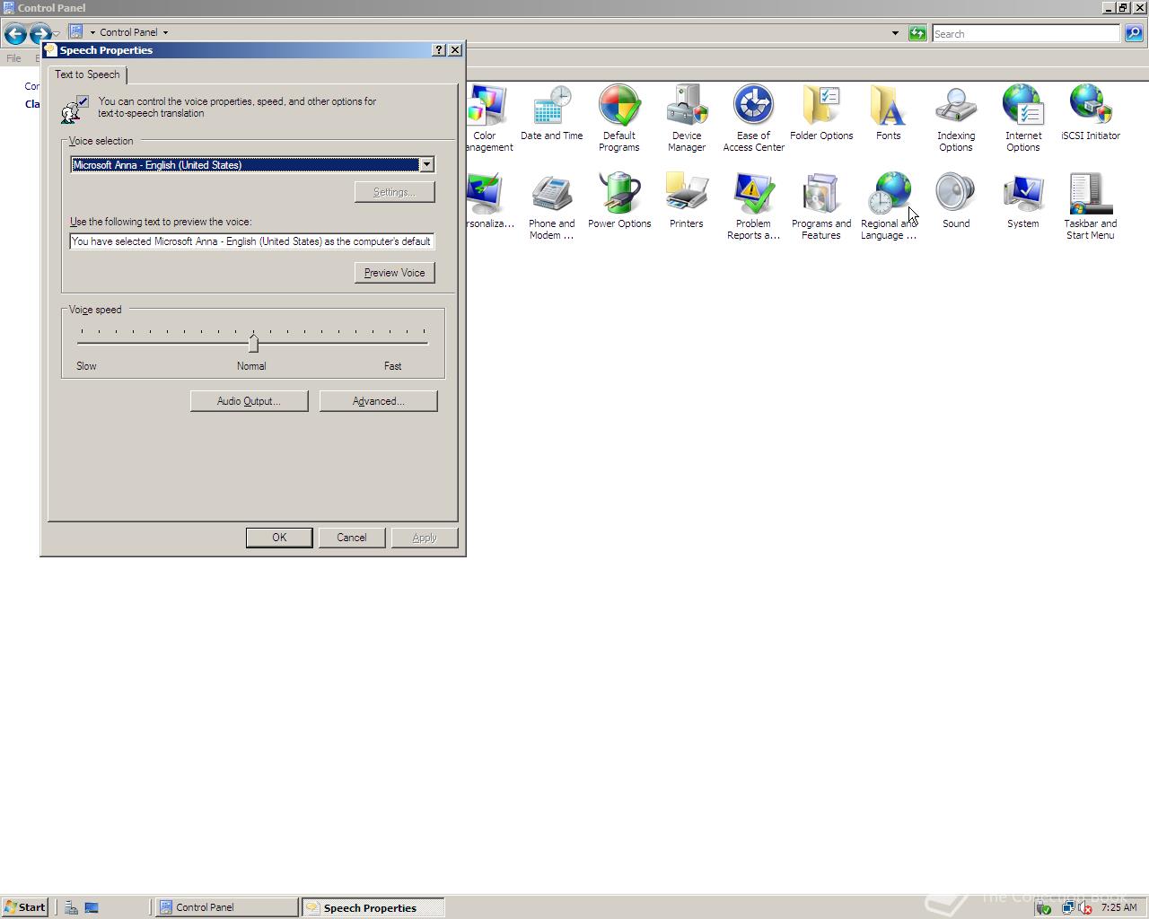Screen dimensions: 1149x919
Task: Click the Voice speed slider thumb
Action: pos(253,343)
